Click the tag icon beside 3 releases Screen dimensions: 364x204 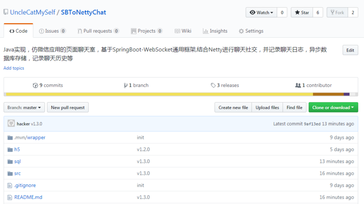pos(213,86)
